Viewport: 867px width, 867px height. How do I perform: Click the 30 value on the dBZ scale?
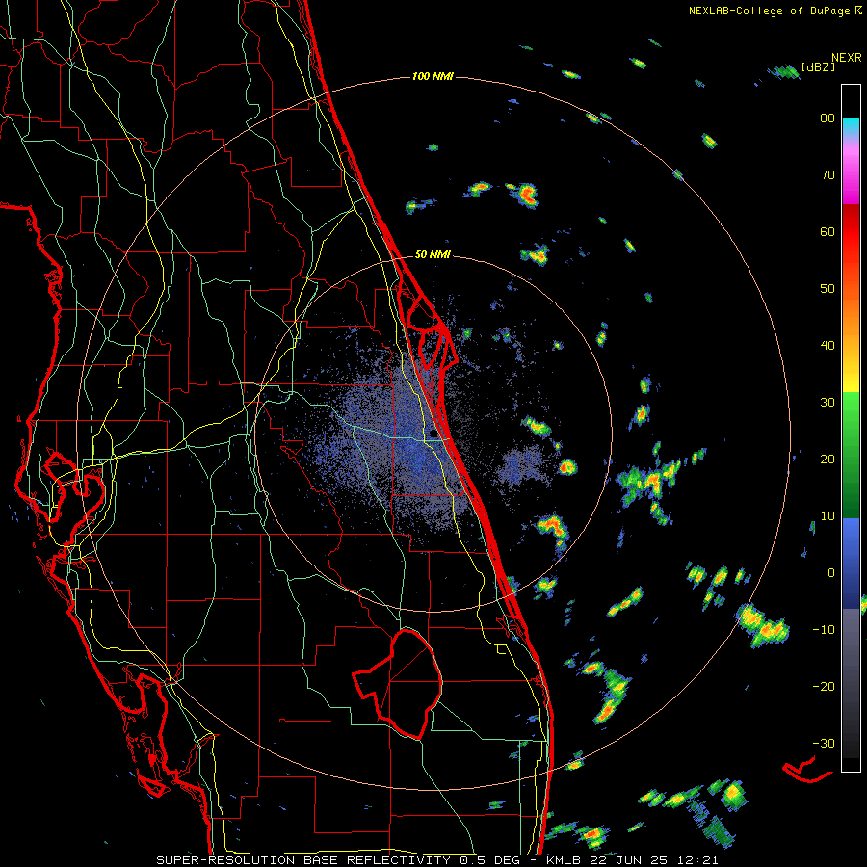click(828, 402)
